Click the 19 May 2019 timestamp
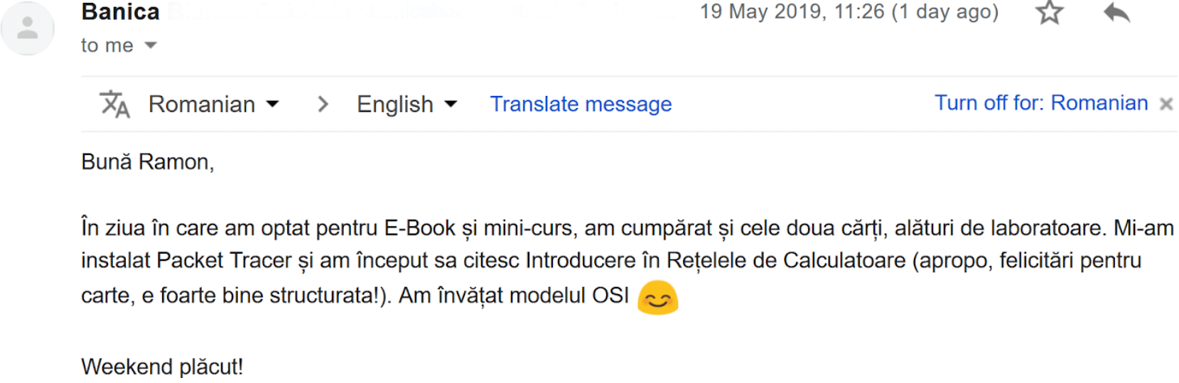 849,12
